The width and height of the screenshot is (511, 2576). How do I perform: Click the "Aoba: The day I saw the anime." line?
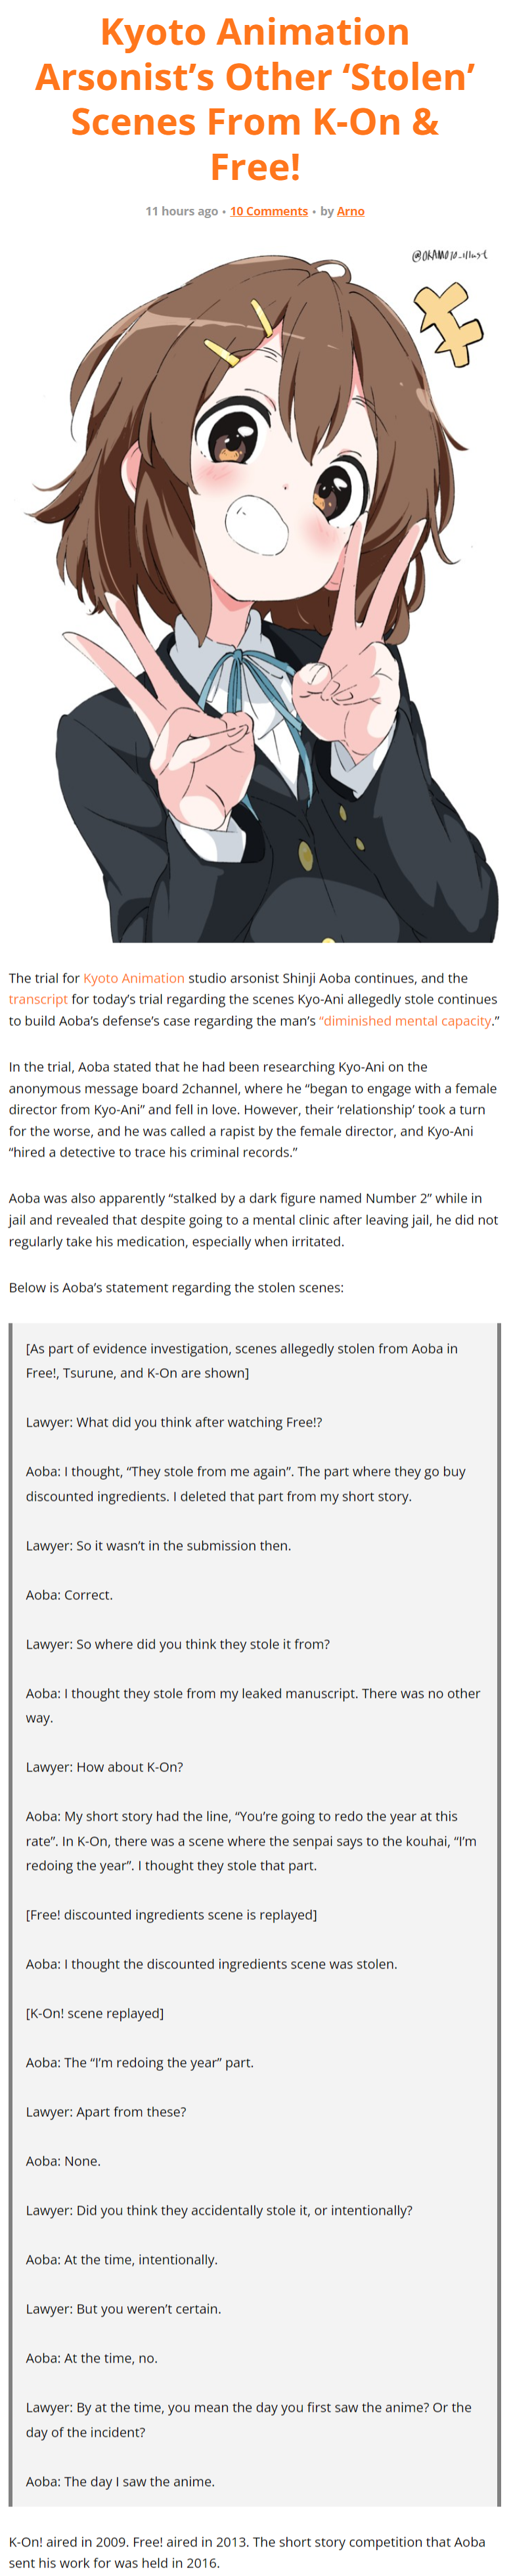pos(120,2481)
